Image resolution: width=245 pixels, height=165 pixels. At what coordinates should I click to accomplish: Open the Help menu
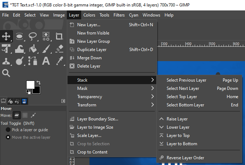point(169,15)
